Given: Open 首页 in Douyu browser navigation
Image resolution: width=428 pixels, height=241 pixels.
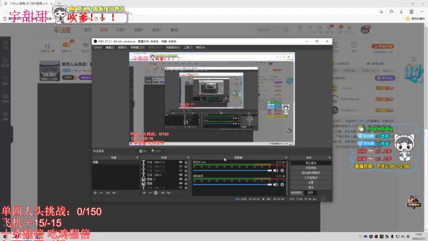Looking at the screenshot, I should 88,30.
